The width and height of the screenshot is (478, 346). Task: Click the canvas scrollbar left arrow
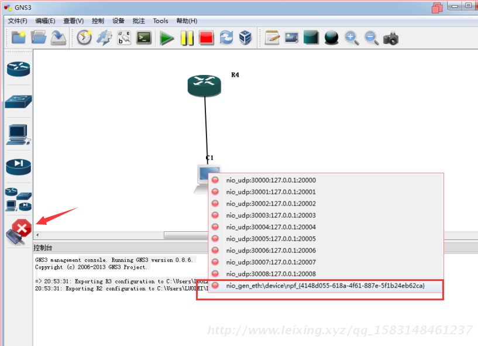click(x=37, y=235)
